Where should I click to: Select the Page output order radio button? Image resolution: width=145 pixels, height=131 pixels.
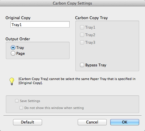[13, 53]
